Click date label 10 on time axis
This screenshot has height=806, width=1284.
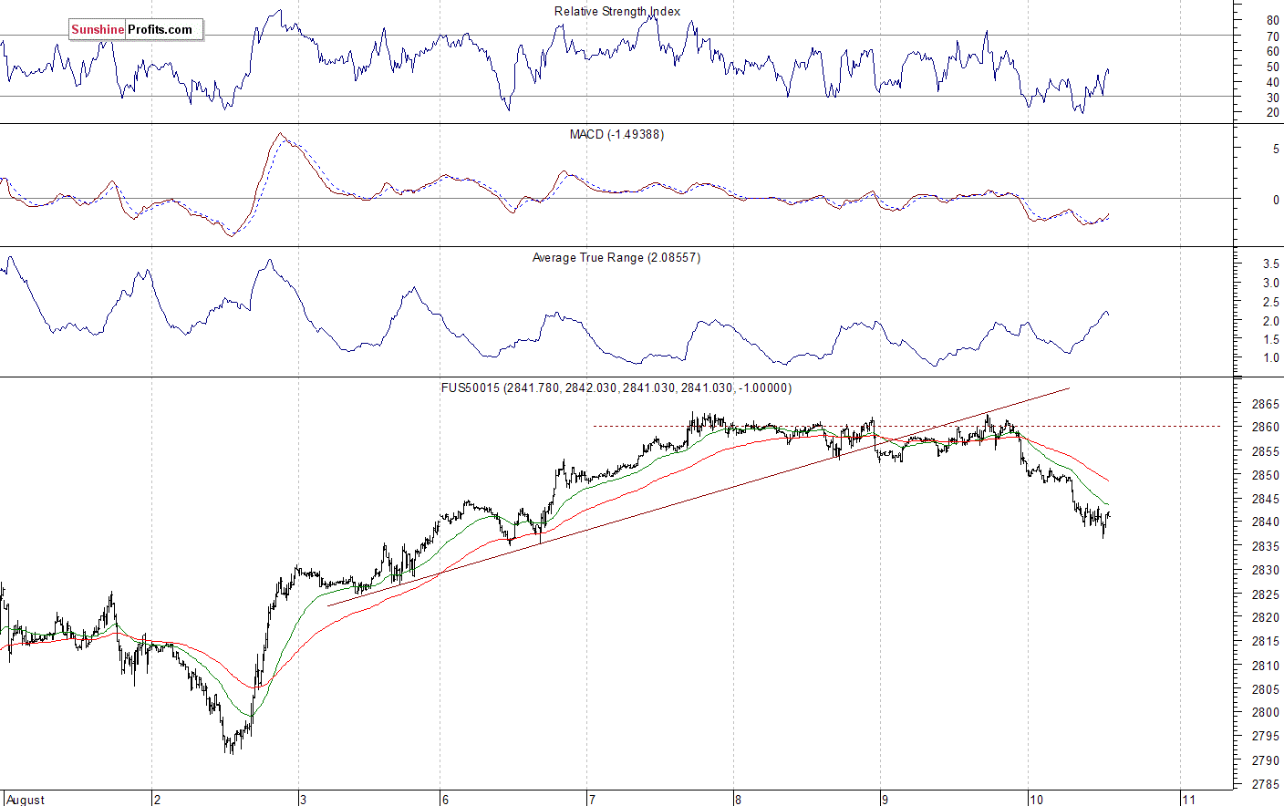(1036, 800)
